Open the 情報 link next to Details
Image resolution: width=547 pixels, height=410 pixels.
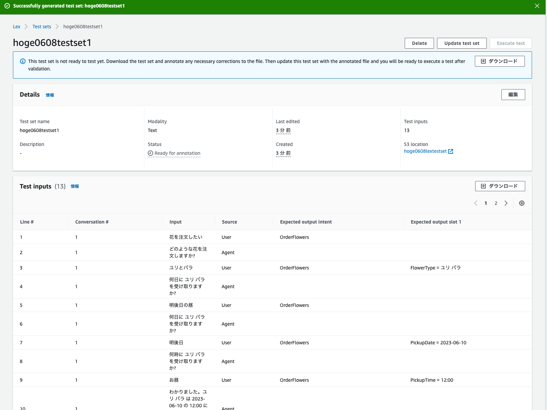pos(50,95)
